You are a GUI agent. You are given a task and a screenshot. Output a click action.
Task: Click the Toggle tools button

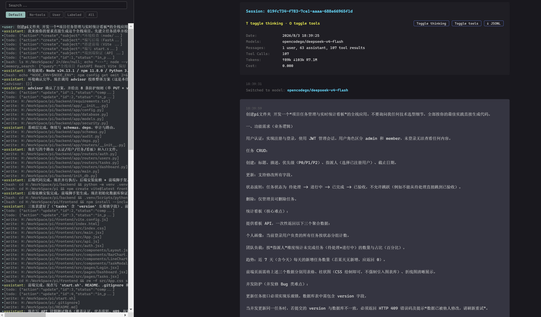pyautogui.click(x=466, y=23)
